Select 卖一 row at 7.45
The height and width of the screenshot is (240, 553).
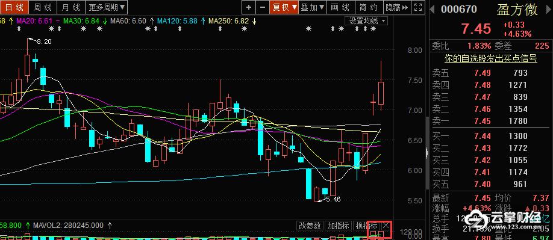(490, 121)
